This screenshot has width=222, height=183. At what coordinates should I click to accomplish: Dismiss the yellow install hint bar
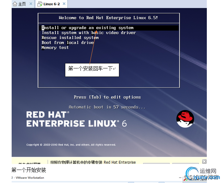204,161
